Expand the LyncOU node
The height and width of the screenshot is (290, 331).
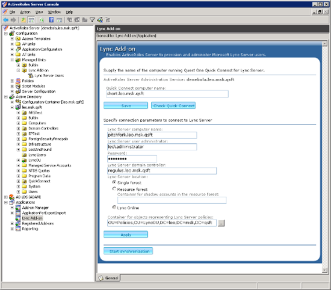(x=19, y=160)
